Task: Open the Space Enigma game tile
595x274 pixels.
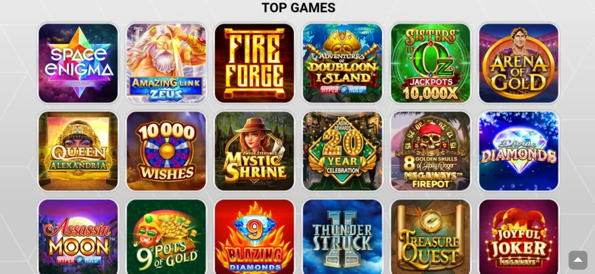Action: pos(78,63)
